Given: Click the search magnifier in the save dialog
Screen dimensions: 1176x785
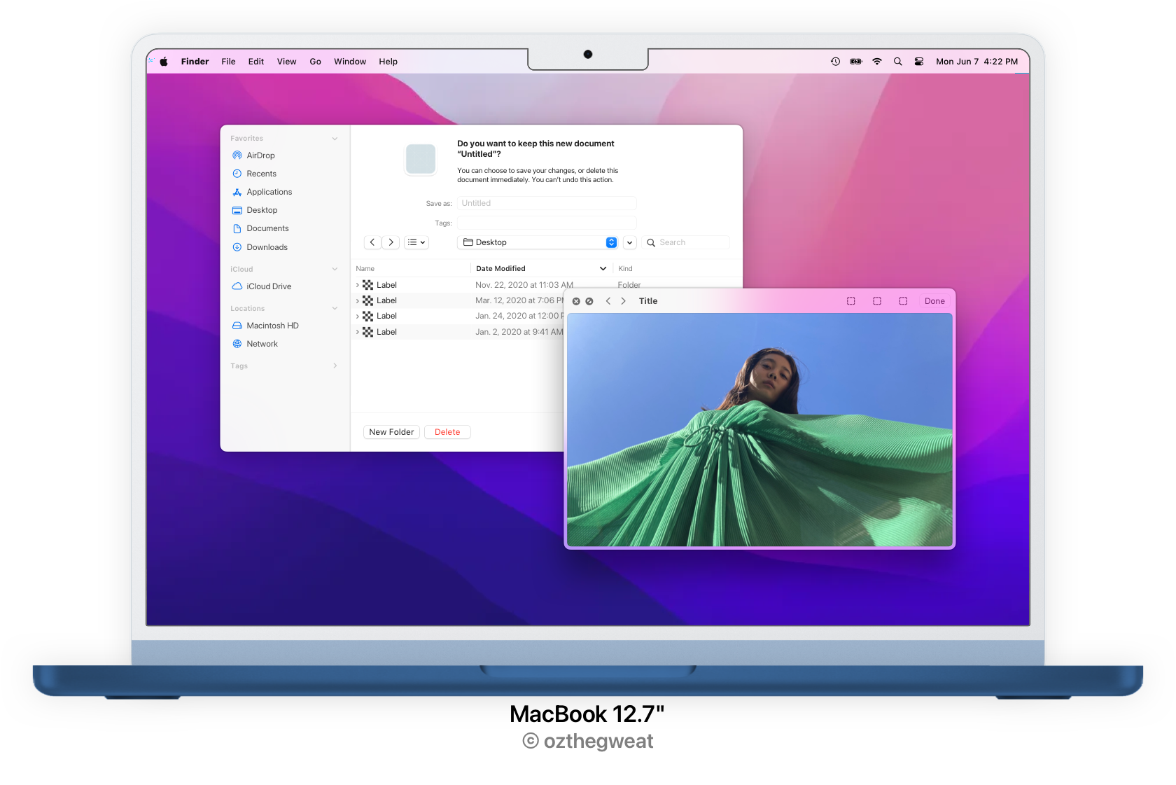Looking at the screenshot, I should point(650,242).
